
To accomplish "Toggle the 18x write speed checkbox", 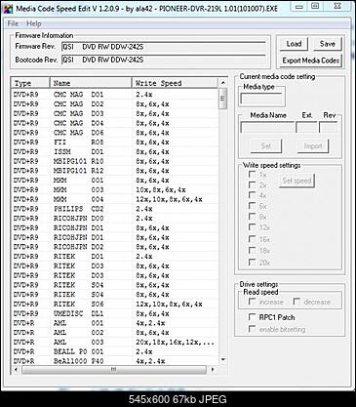I will (252, 250).
